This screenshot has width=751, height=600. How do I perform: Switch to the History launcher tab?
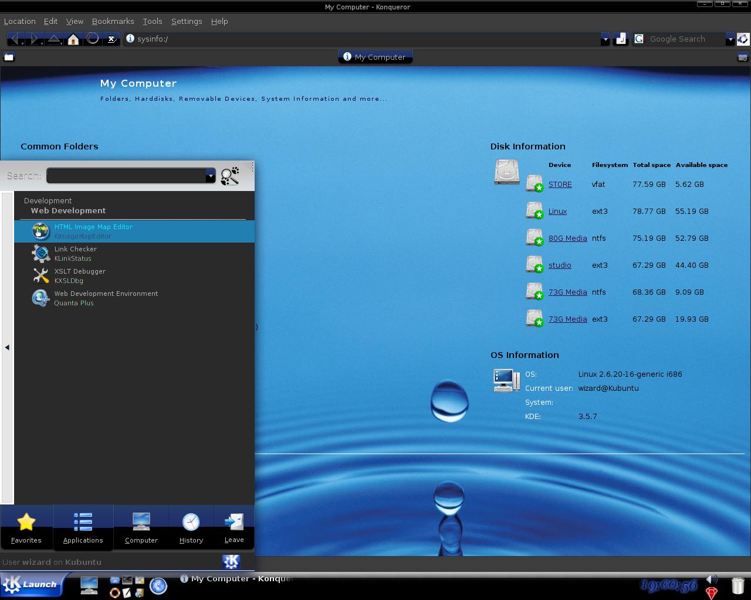191,527
